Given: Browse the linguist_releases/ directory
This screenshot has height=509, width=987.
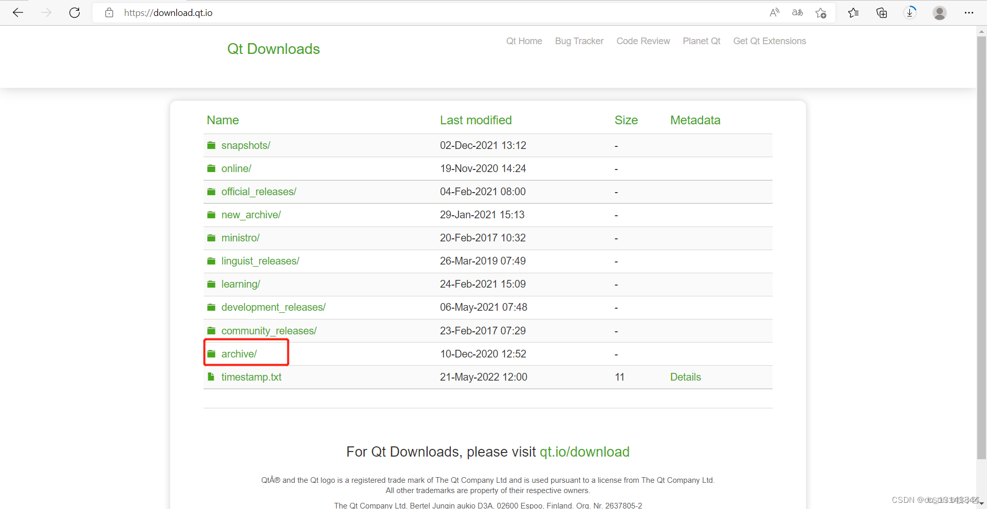Looking at the screenshot, I should coord(260,261).
